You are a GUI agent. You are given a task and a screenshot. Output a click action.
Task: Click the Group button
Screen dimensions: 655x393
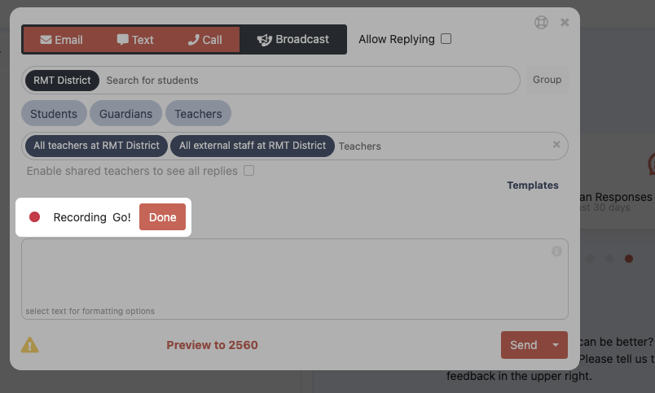point(547,80)
